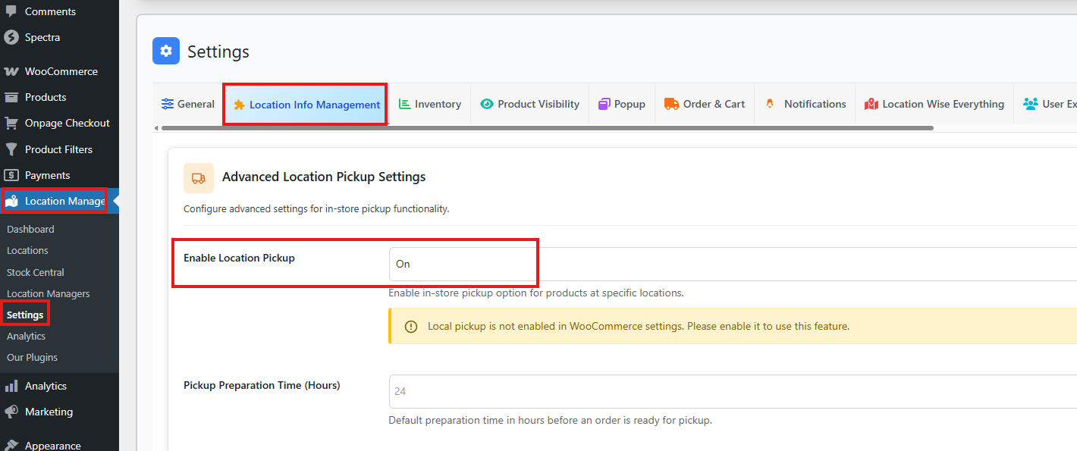The image size is (1077, 451).
Task: Click the Products box icon
Action: (x=11, y=97)
